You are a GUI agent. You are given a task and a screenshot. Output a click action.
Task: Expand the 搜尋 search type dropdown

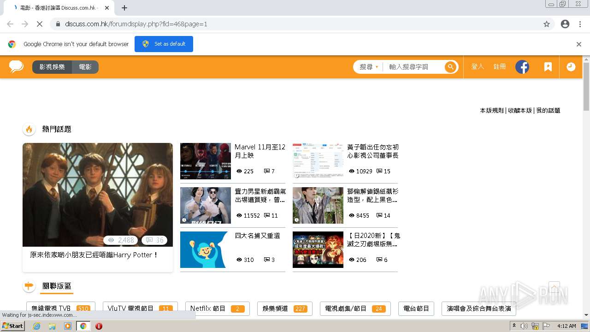pos(369,67)
